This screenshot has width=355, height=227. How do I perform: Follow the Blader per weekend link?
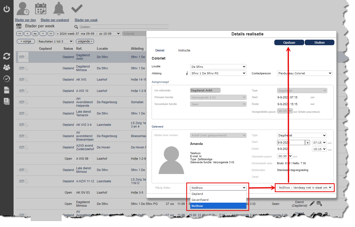[55, 20]
